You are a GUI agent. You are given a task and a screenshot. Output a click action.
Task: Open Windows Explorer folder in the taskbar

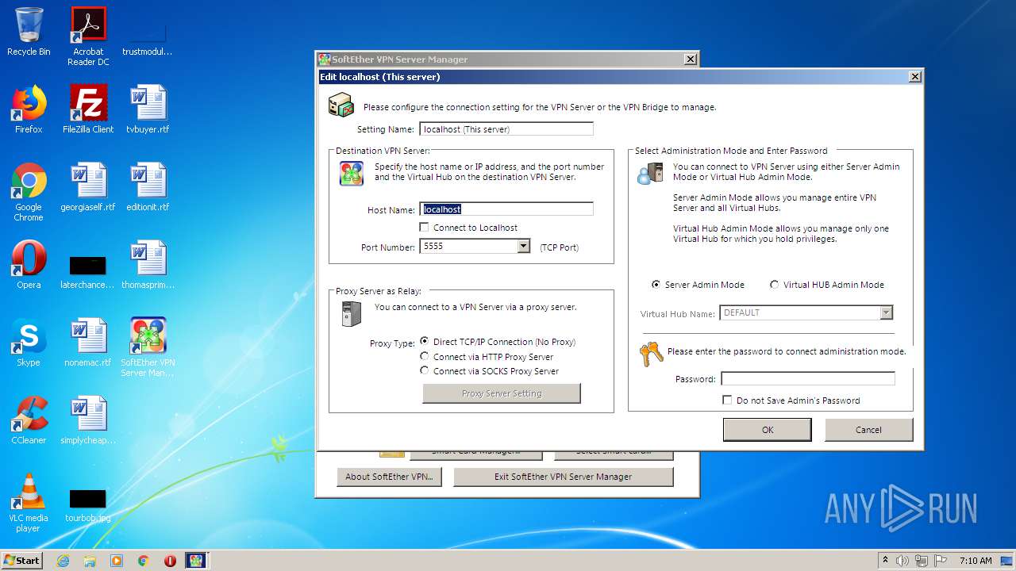(x=90, y=561)
